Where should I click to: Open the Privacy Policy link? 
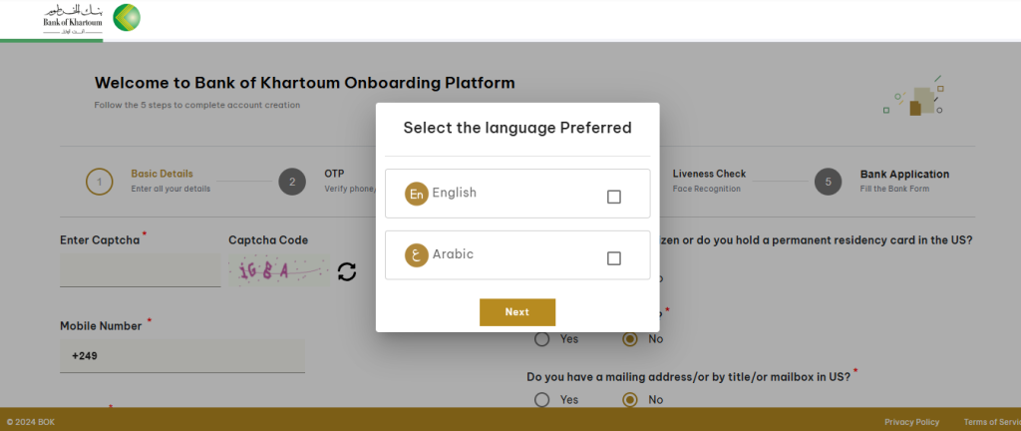[x=911, y=422]
